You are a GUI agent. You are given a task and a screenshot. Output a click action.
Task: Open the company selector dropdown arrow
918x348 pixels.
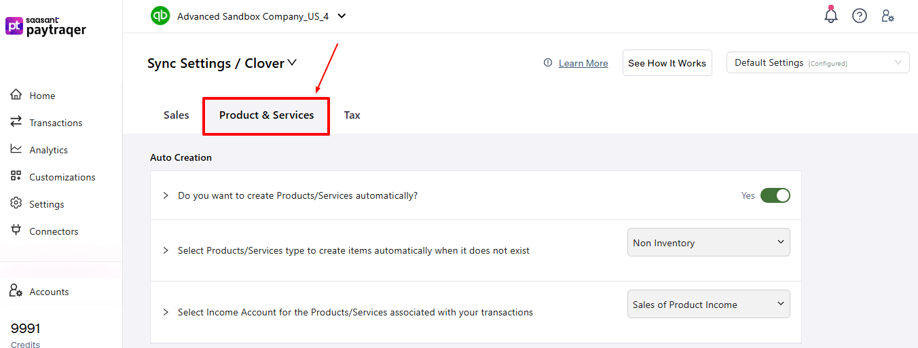tap(342, 16)
